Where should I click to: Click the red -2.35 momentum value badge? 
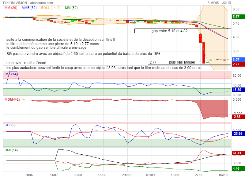point(238,117)
